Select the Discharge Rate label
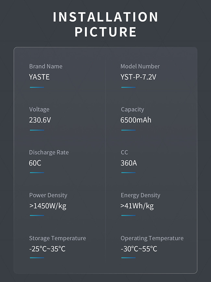 49,152
